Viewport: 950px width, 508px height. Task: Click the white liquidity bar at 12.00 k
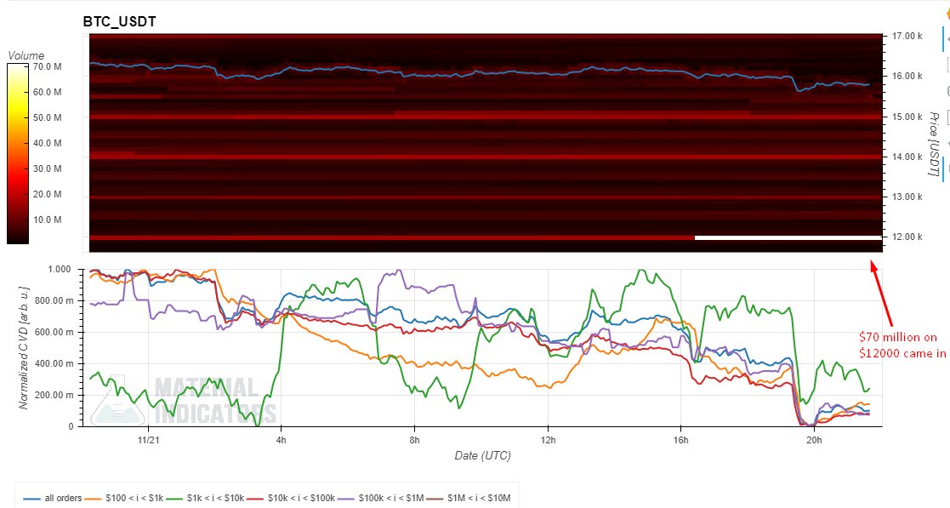788,237
